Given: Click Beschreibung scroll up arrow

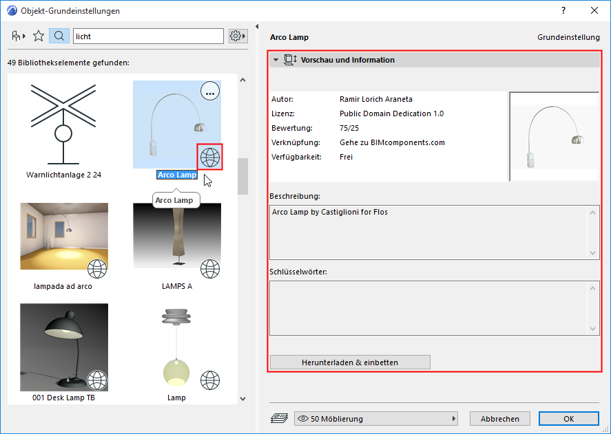Looking at the screenshot, I should click(592, 213).
